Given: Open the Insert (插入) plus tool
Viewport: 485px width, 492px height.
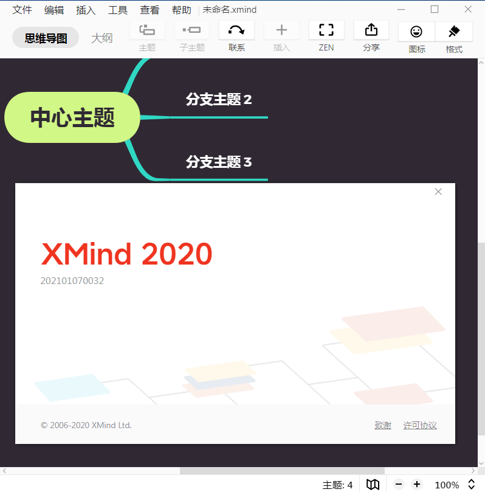Looking at the screenshot, I should coord(281,30).
